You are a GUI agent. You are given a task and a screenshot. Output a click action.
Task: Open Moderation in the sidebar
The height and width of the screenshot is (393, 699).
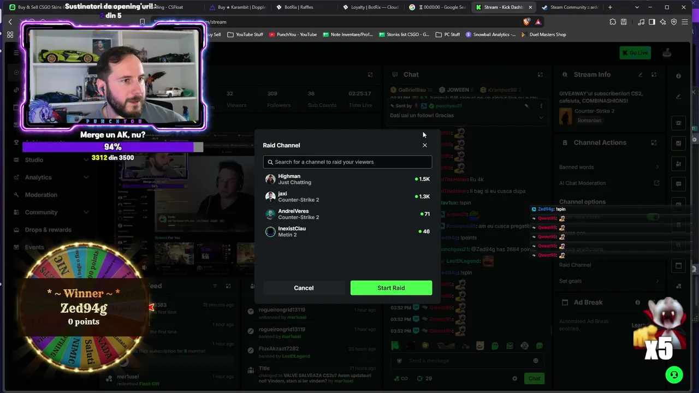41,195
